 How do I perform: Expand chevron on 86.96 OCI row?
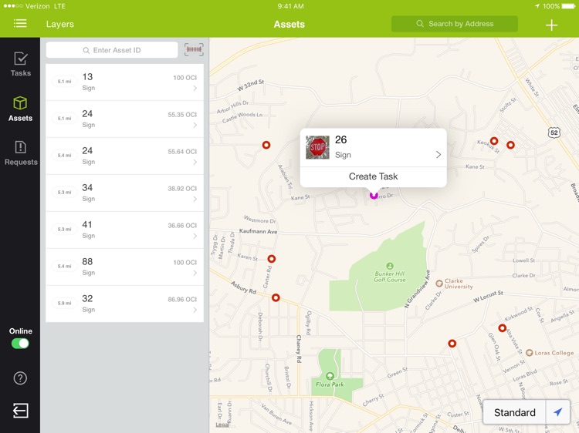click(195, 310)
